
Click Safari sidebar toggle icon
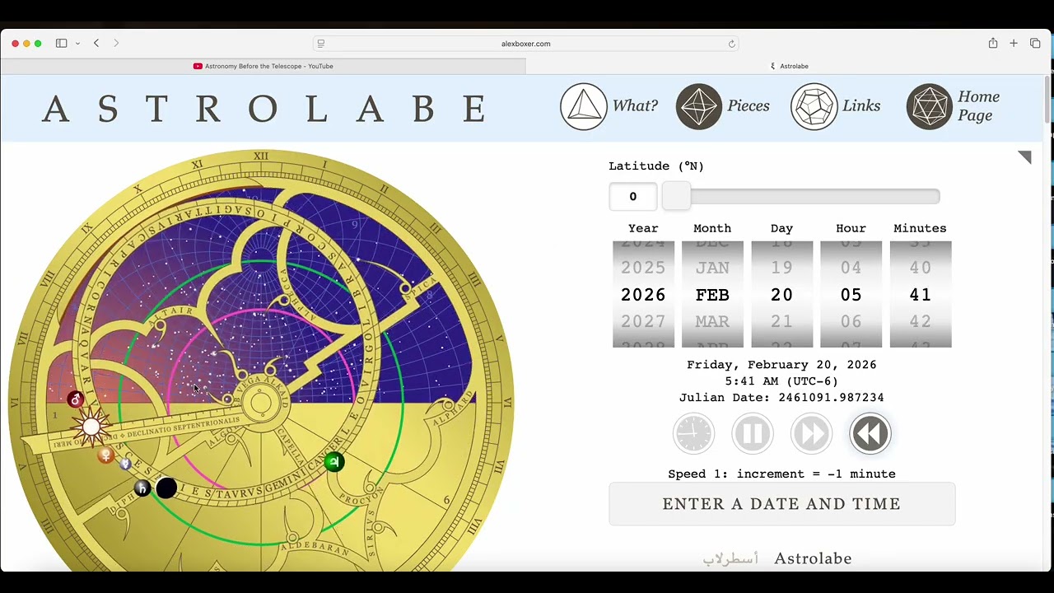coord(61,44)
